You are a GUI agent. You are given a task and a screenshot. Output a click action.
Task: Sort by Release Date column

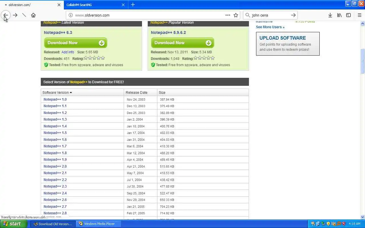[141, 92]
